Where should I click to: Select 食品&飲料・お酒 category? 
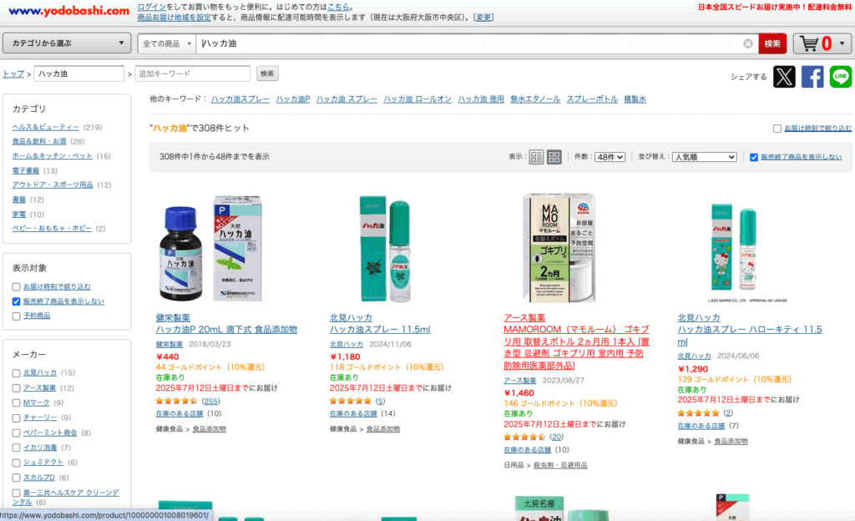39,141
